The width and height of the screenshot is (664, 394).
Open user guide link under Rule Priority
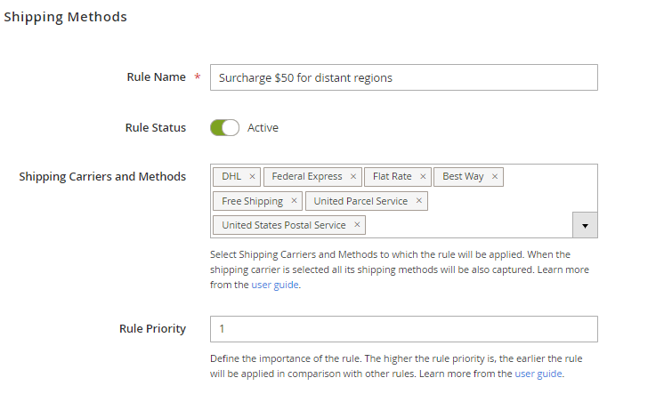click(x=538, y=374)
